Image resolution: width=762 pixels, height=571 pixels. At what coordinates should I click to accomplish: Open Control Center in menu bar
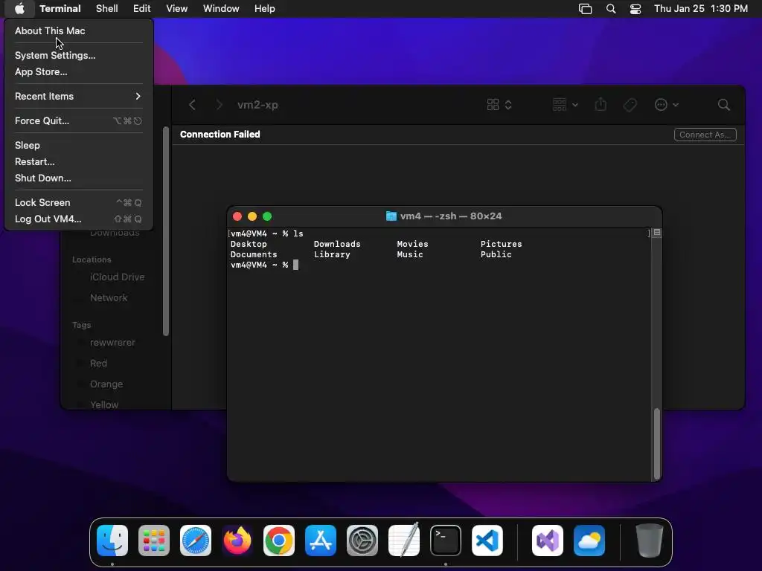pyautogui.click(x=635, y=9)
